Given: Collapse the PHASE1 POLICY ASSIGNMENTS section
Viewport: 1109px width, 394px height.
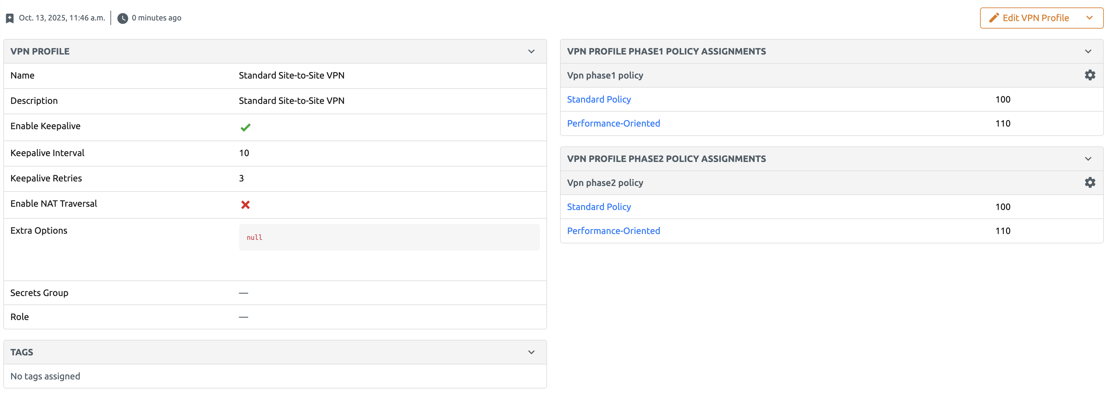Looking at the screenshot, I should click(x=1089, y=51).
